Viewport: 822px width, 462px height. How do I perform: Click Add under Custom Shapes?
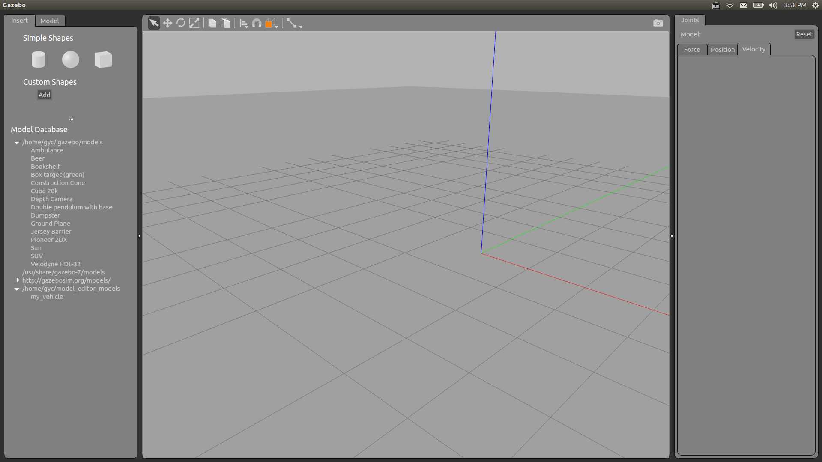(x=44, y=95)
